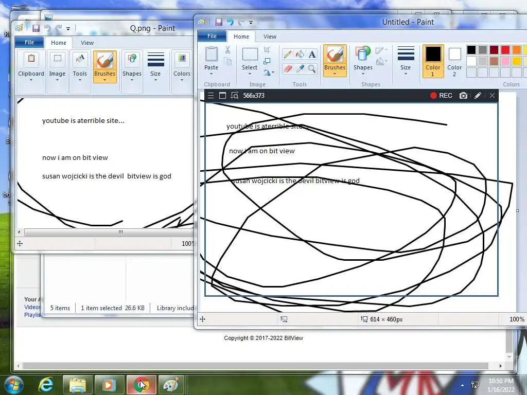527x395 pixels.
Task: Open Tools dropdown in Q.png Paint
Action: pyautogui.click(x=80, y=71)
